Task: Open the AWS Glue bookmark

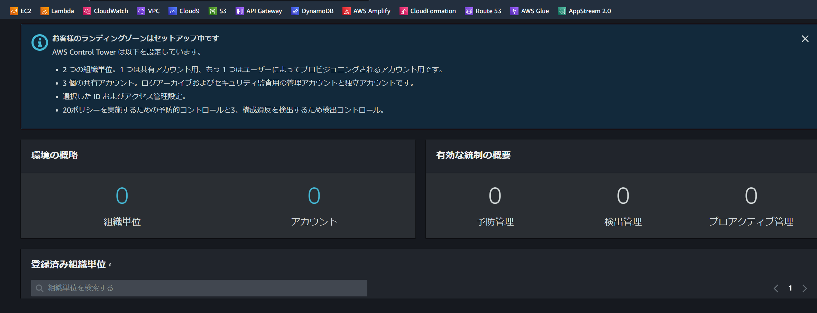Action: pos(514,11)
